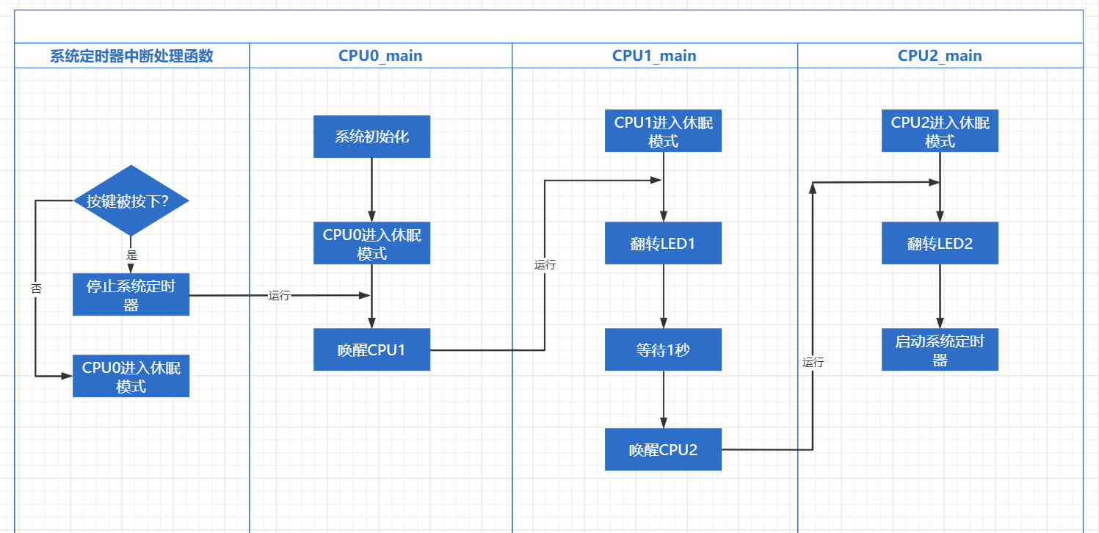Screen dimensions: 1099x533
Task: Click the CPU1_main swimlane header
Action: (654, 56)
